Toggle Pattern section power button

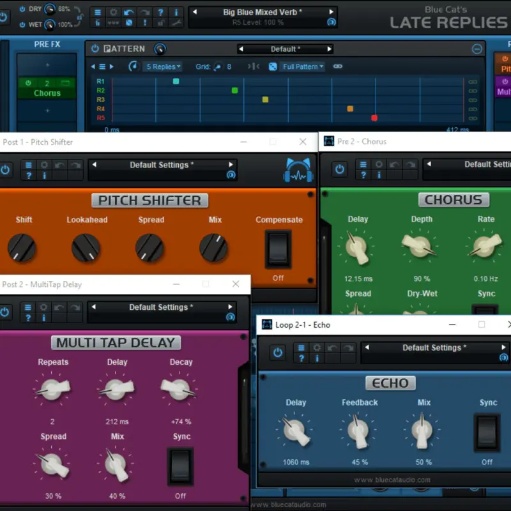tap(95, 49)
